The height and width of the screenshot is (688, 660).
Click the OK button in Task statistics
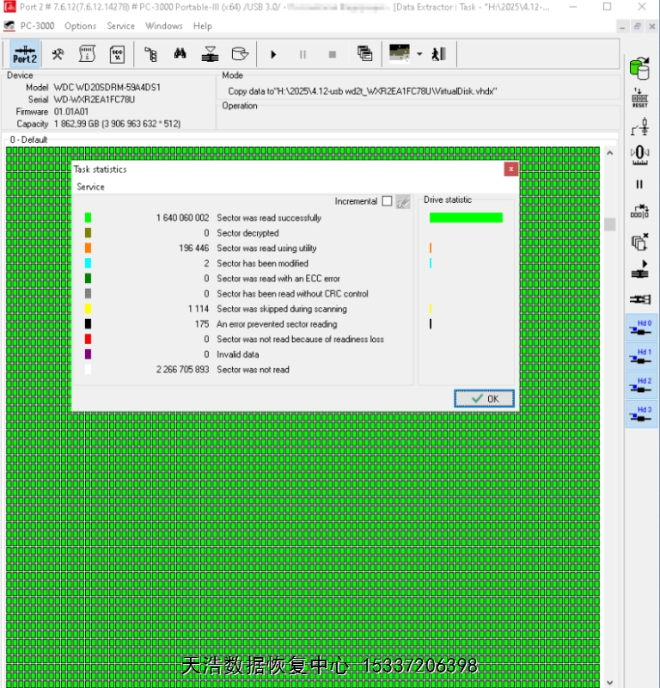(x=484, y=398)
